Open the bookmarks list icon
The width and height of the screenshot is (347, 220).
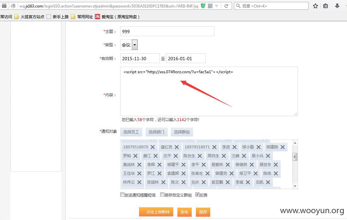(x=326, y=6)
